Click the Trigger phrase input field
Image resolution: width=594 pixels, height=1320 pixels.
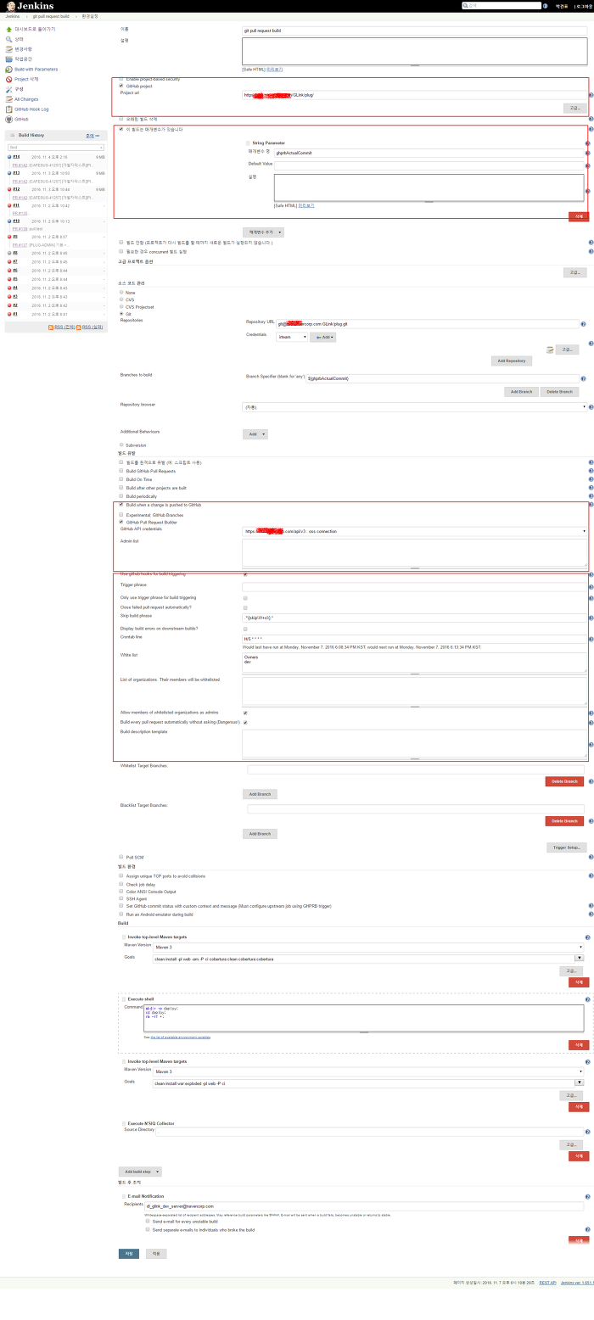(x=415, y=586)
